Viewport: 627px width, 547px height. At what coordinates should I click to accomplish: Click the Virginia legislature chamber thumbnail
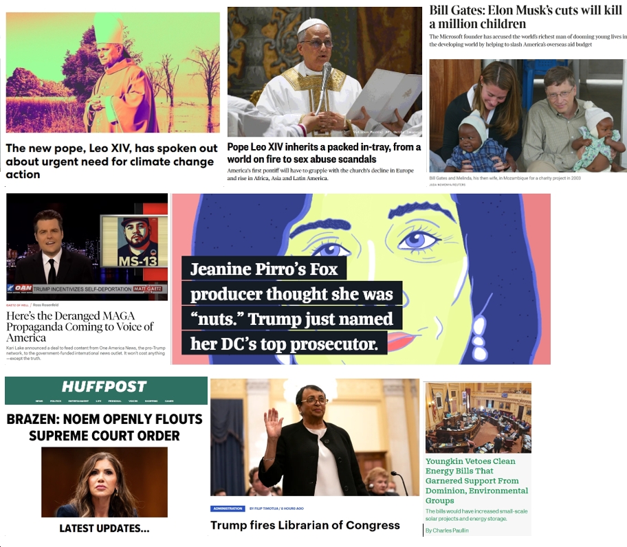click(x=478, y=418)
